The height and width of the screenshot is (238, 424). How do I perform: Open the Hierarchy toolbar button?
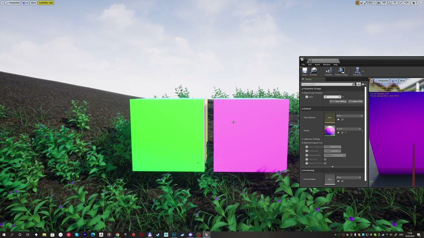pos(357,72)
